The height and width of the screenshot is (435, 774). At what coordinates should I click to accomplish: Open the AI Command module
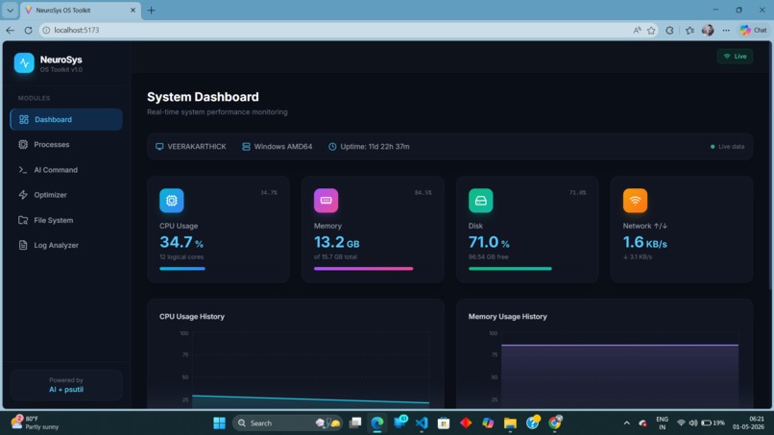click(x=66, y=170)
